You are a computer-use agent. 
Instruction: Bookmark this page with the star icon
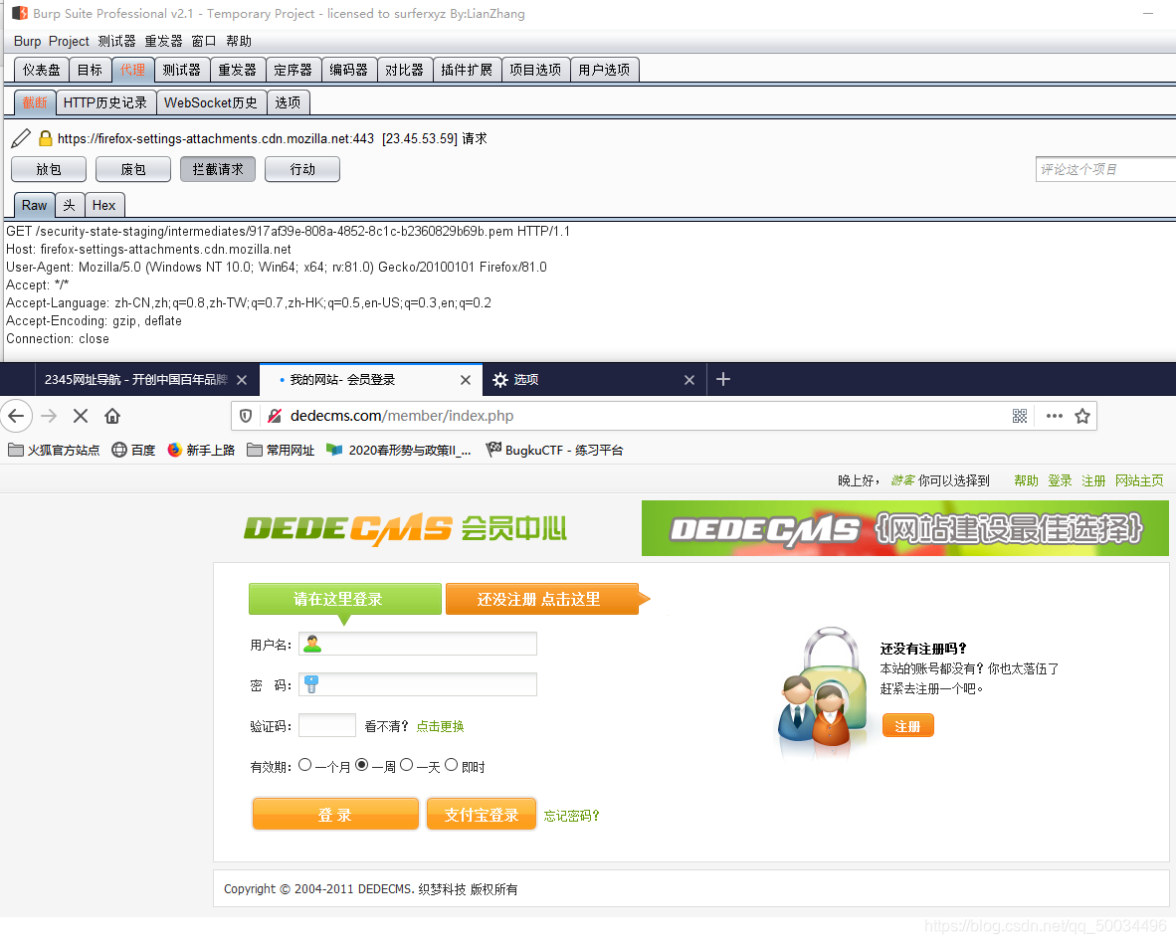point(1082,416)
